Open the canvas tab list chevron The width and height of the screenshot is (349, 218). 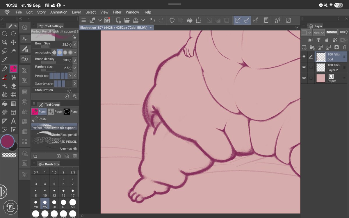297,27
